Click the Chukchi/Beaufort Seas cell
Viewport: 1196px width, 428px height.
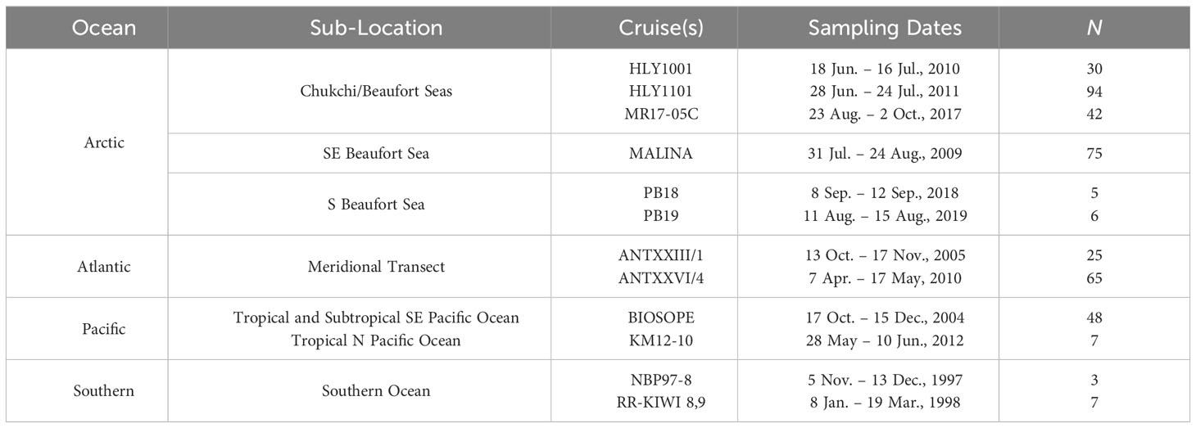(x=376, y=91)
